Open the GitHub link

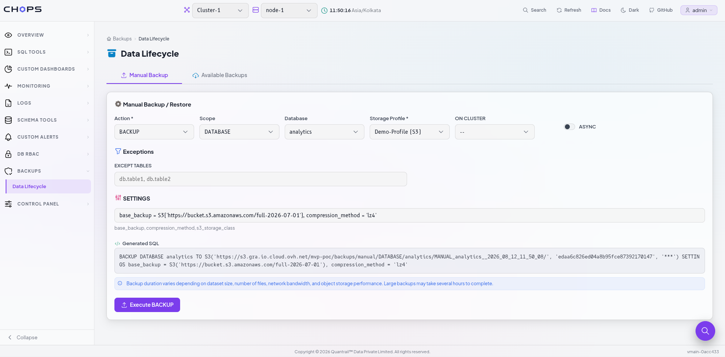coord(661,10)
